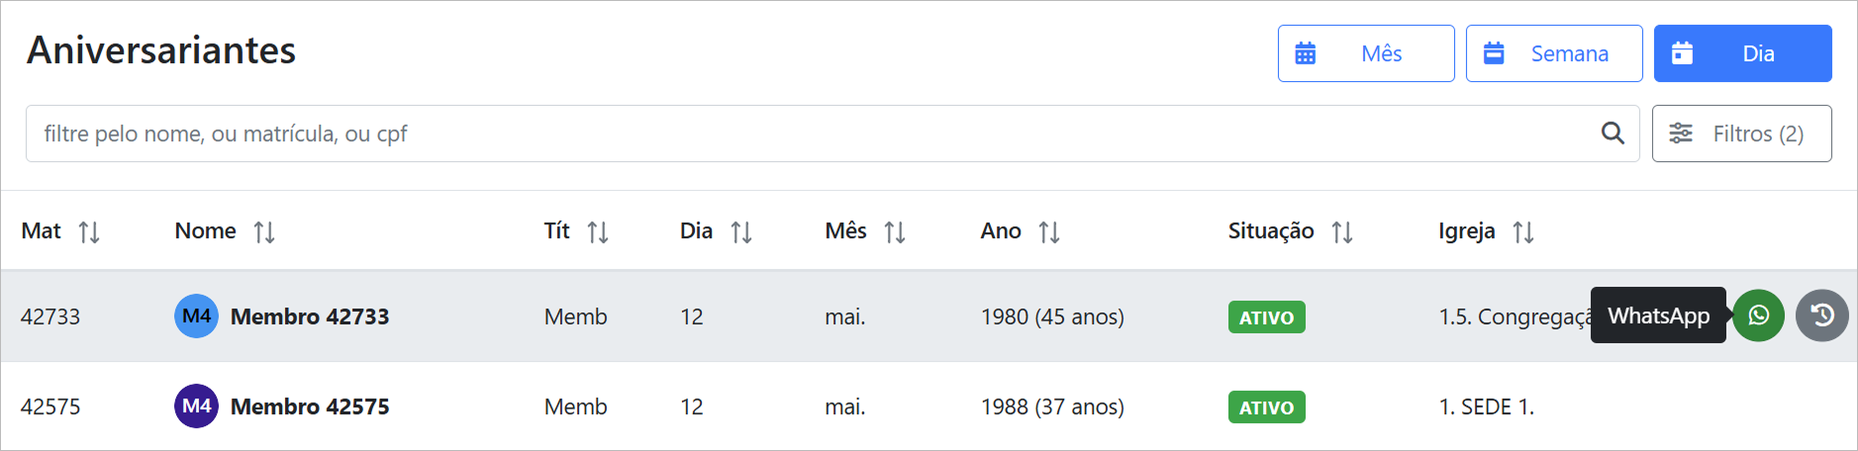This screenshot has height=451, width=1858.
Task: Select the Dia view button
Action: [1742, 53]
